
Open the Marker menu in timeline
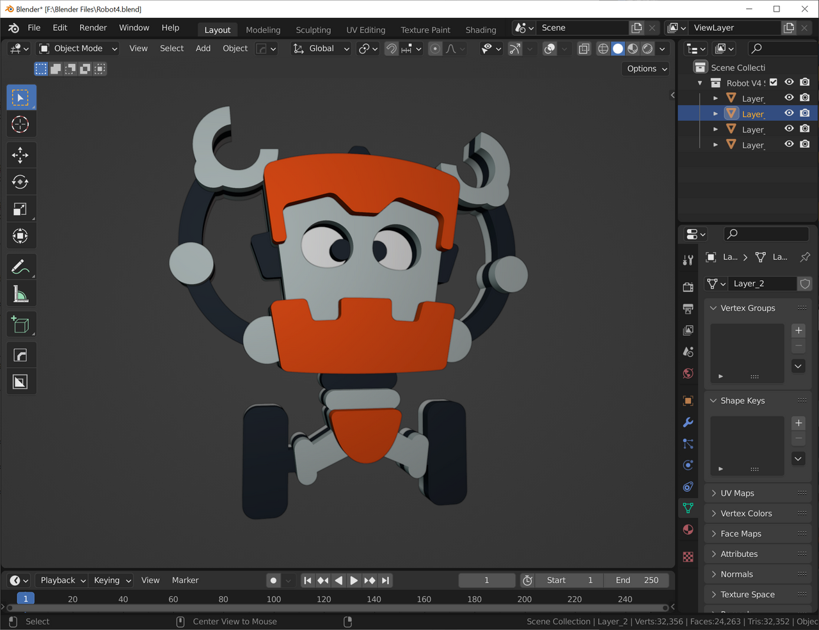coord(185,580)
